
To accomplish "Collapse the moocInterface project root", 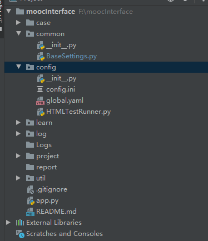I will (x=8, y=11).
